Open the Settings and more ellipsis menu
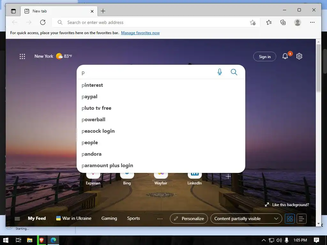 click(312, 22)
